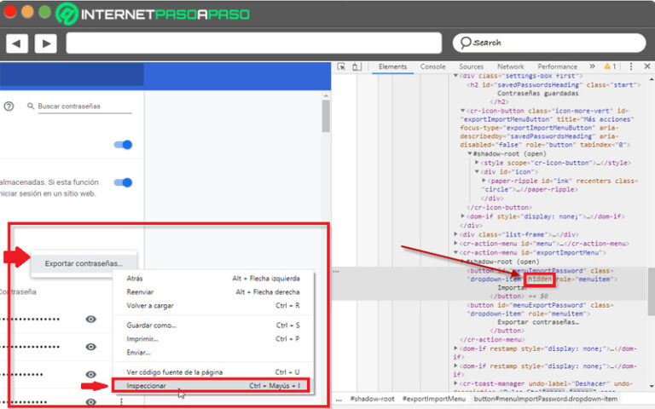
Task: Expand the div class list-frame node
Action: [457, 234]
